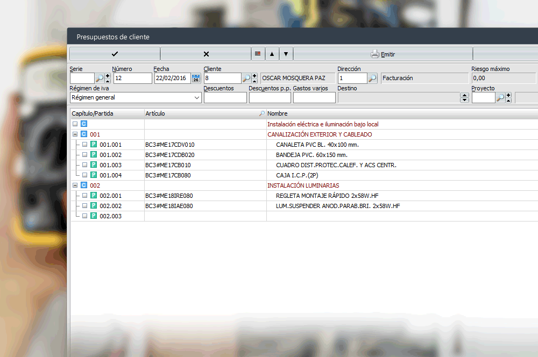Click the checkmark accept button in toolbar

pyautogui.click(x=115, y=54)
